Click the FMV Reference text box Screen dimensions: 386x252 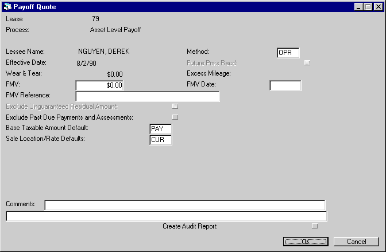tap(148, 96)
